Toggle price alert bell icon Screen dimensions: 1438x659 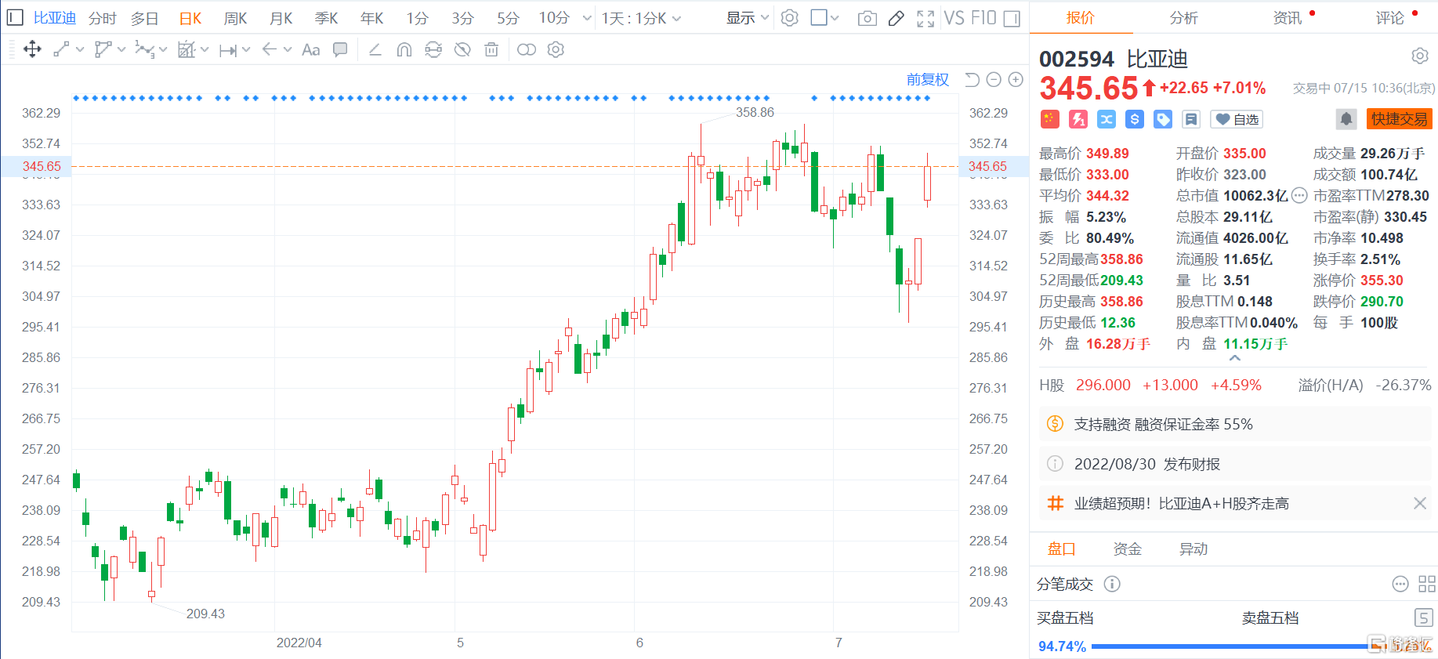click(1346, 119)
